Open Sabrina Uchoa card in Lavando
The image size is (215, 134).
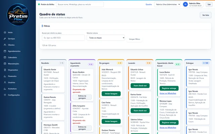140,125
